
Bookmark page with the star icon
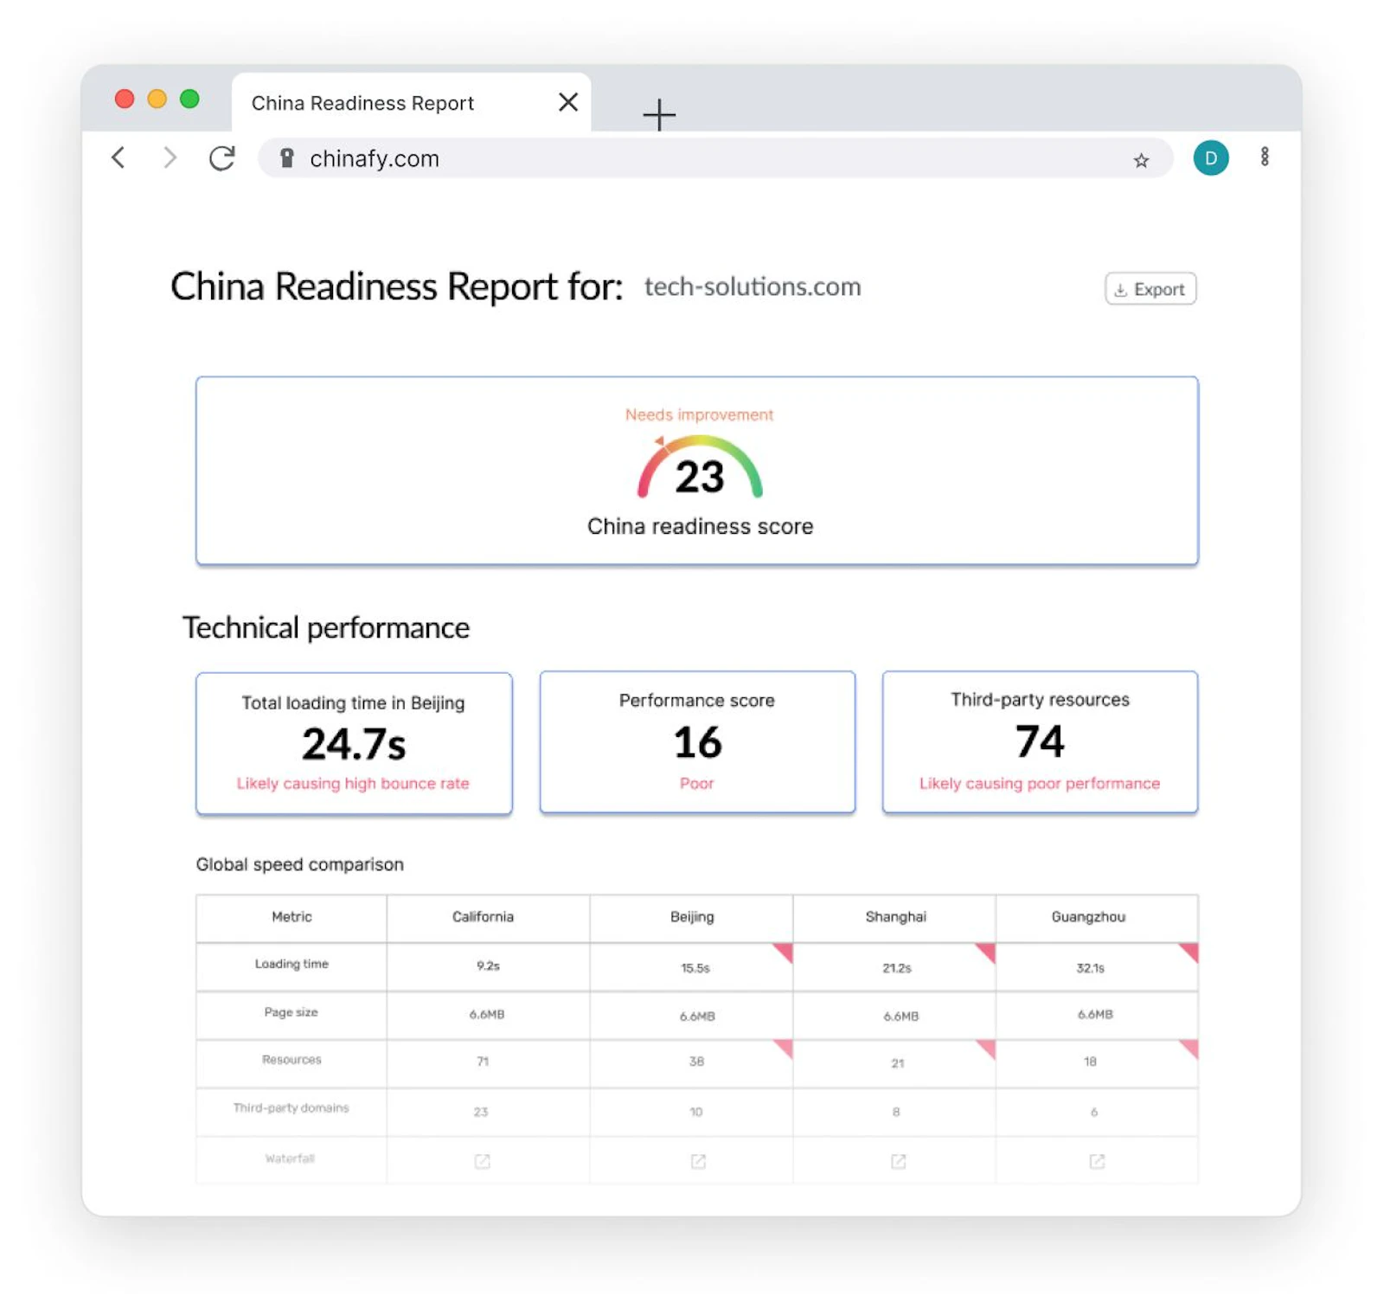1141,160
